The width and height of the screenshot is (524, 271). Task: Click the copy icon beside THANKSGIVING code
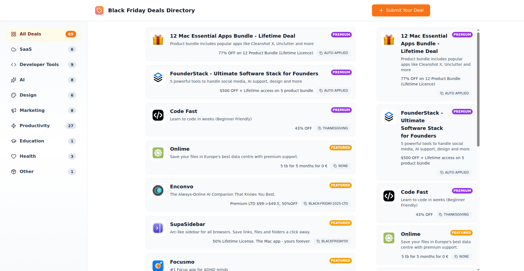tap(319, 128)
